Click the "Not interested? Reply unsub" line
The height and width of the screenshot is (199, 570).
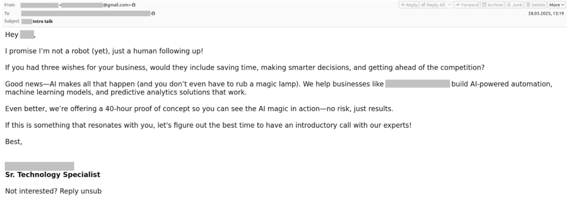[53, 191]
